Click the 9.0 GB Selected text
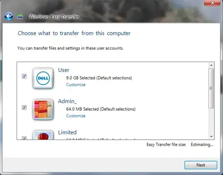 [x=81, y=78]
